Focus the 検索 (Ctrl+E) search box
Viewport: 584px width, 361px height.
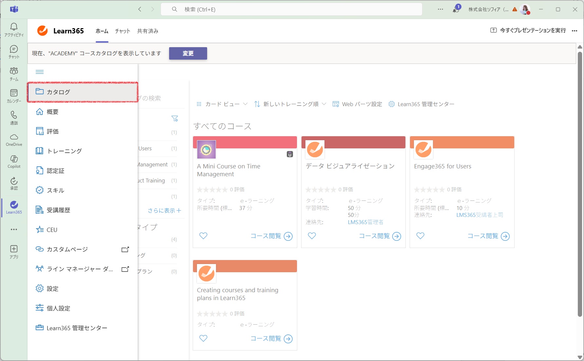click(x=291, y=9)
